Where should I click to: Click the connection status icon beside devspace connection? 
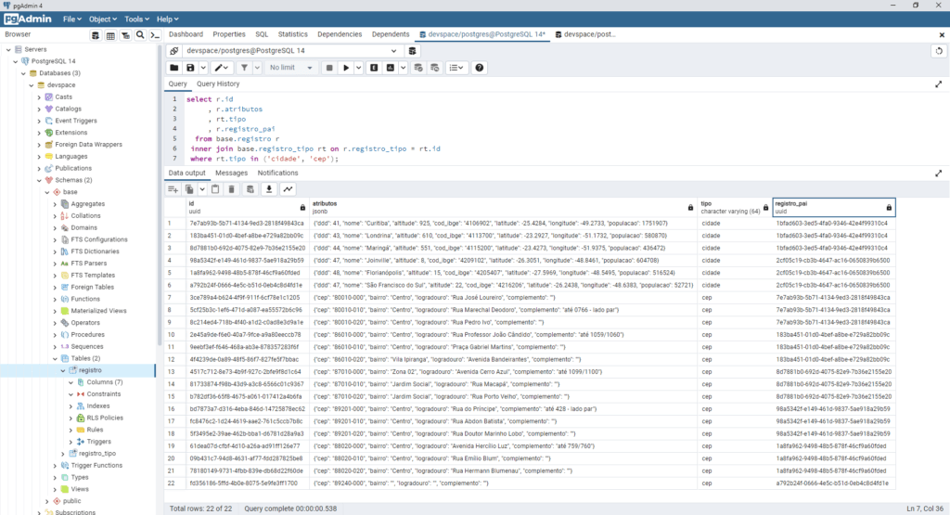point(173,51)
